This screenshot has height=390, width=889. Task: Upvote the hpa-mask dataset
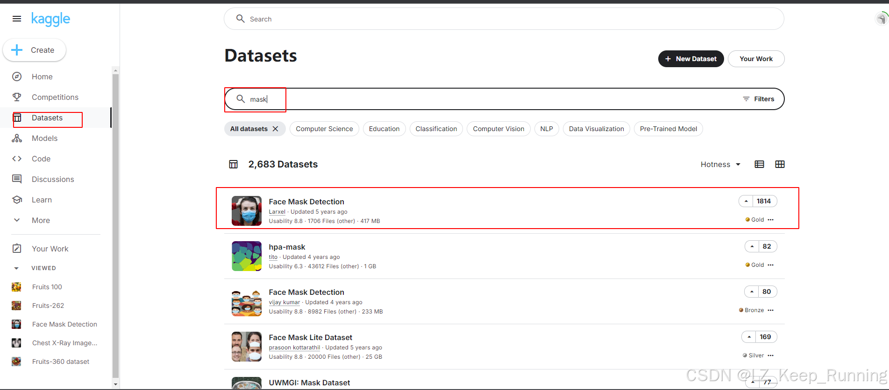pos(752,246)
